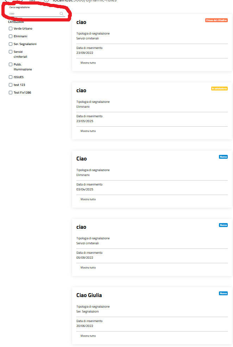The width and height of the screenshot is (233, 347).
Task: Click the magnifier search icon
Action: pyautogui.click(x=62, y=14)
